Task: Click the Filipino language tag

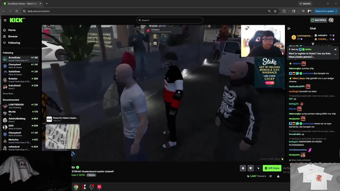Action: tap(91, 175)
